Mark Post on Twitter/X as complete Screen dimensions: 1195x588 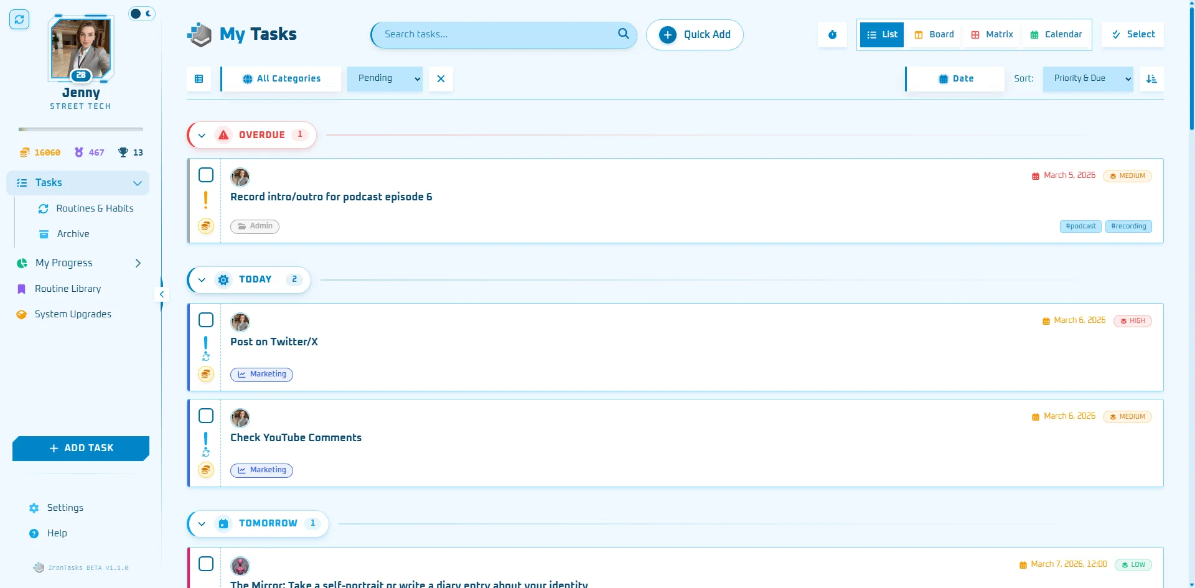pyautogui.click(x=206, y=320)
